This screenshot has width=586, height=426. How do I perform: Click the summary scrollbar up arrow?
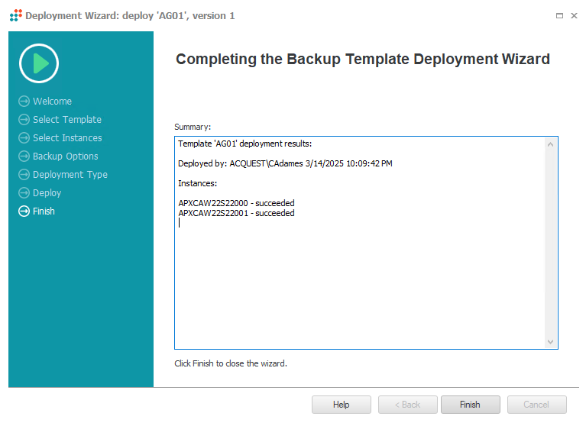[x=551, y=144]
